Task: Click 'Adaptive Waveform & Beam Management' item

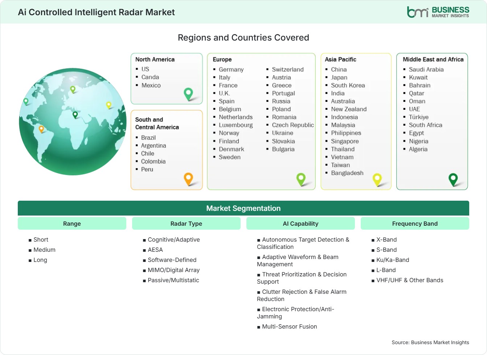Action: click(298, 261)
